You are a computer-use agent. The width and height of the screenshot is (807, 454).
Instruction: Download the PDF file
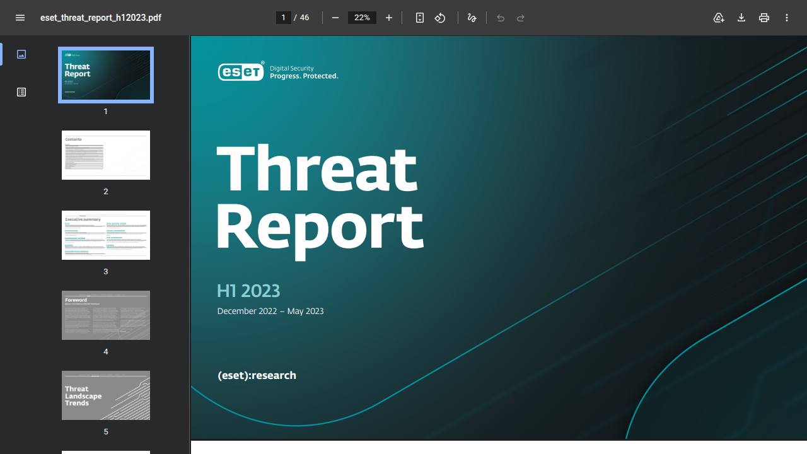tap(741, 18)
